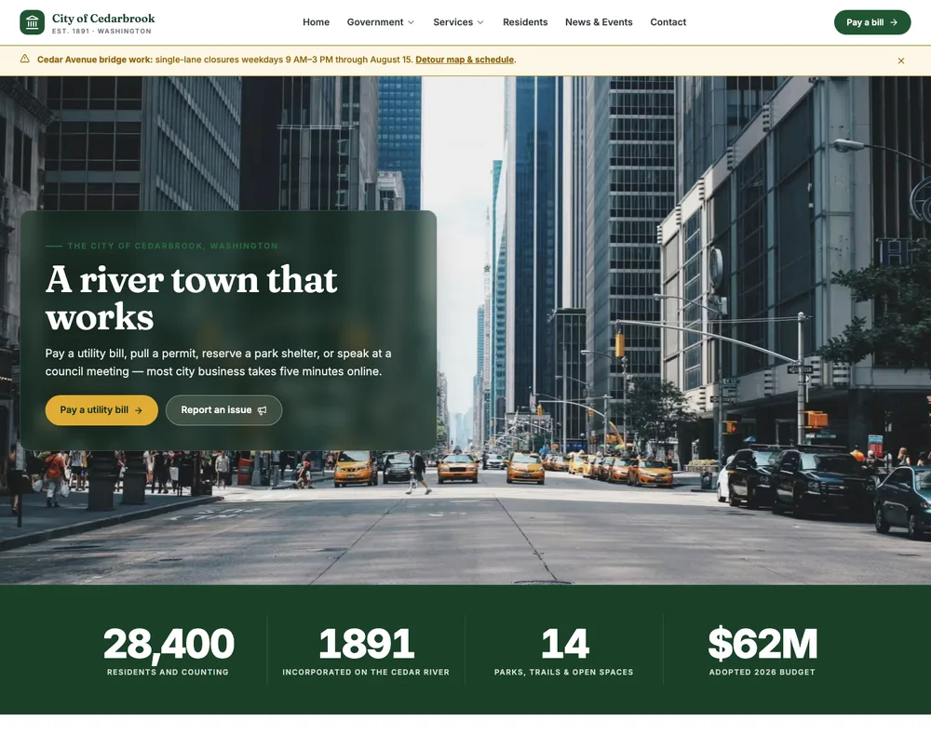Dismiss the bridge work alert banner
This screenshot has height=735, width=931.
tap(900, 60)
